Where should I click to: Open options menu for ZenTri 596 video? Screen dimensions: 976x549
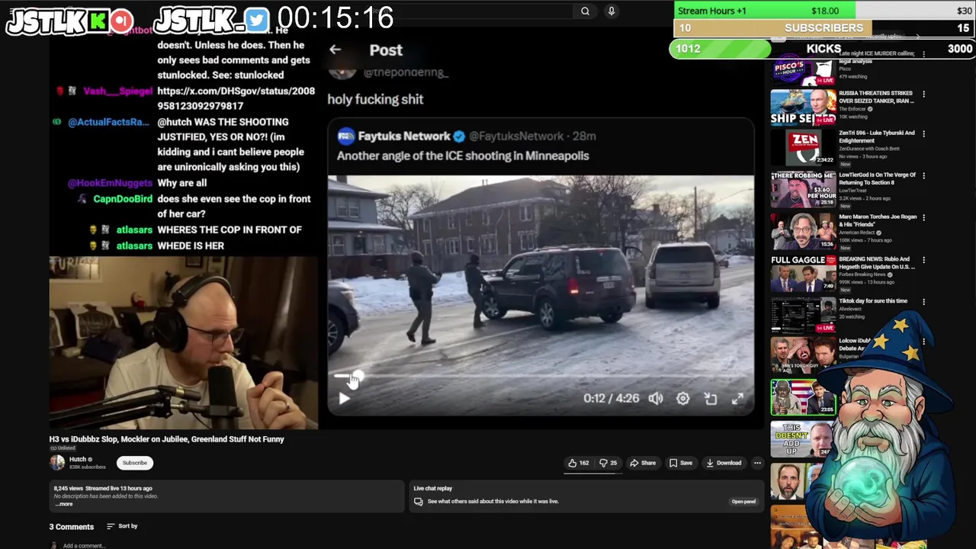923,133
